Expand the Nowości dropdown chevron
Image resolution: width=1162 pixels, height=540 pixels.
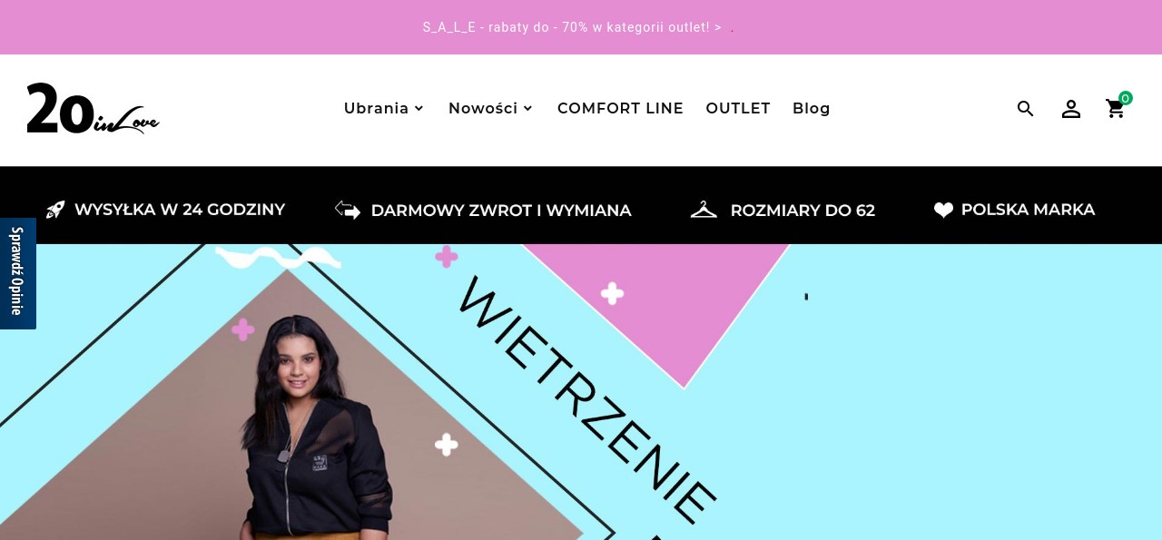point(527,109)
